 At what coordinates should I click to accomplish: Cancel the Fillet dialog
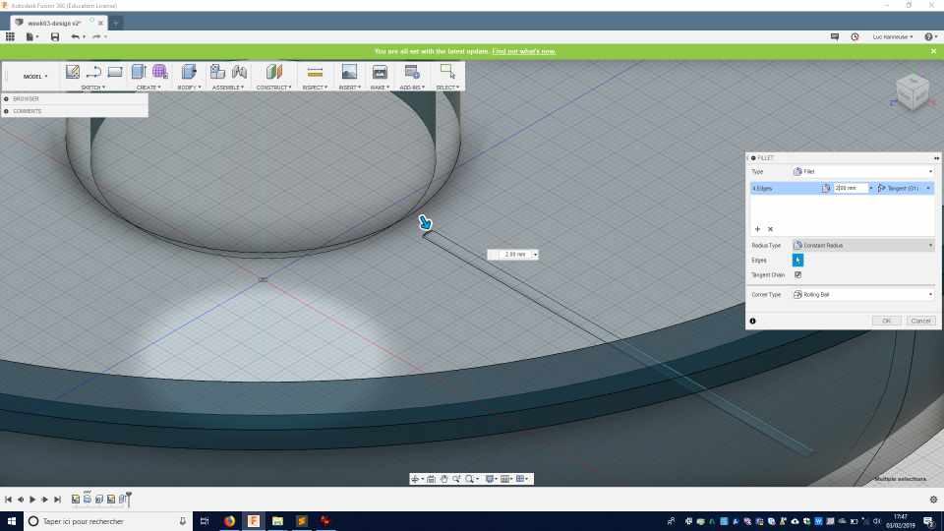920,321
